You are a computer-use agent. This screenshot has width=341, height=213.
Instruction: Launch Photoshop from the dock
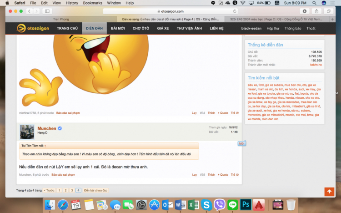[x=246, y=204]
